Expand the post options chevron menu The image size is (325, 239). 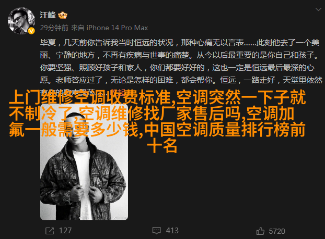[318, 9]
